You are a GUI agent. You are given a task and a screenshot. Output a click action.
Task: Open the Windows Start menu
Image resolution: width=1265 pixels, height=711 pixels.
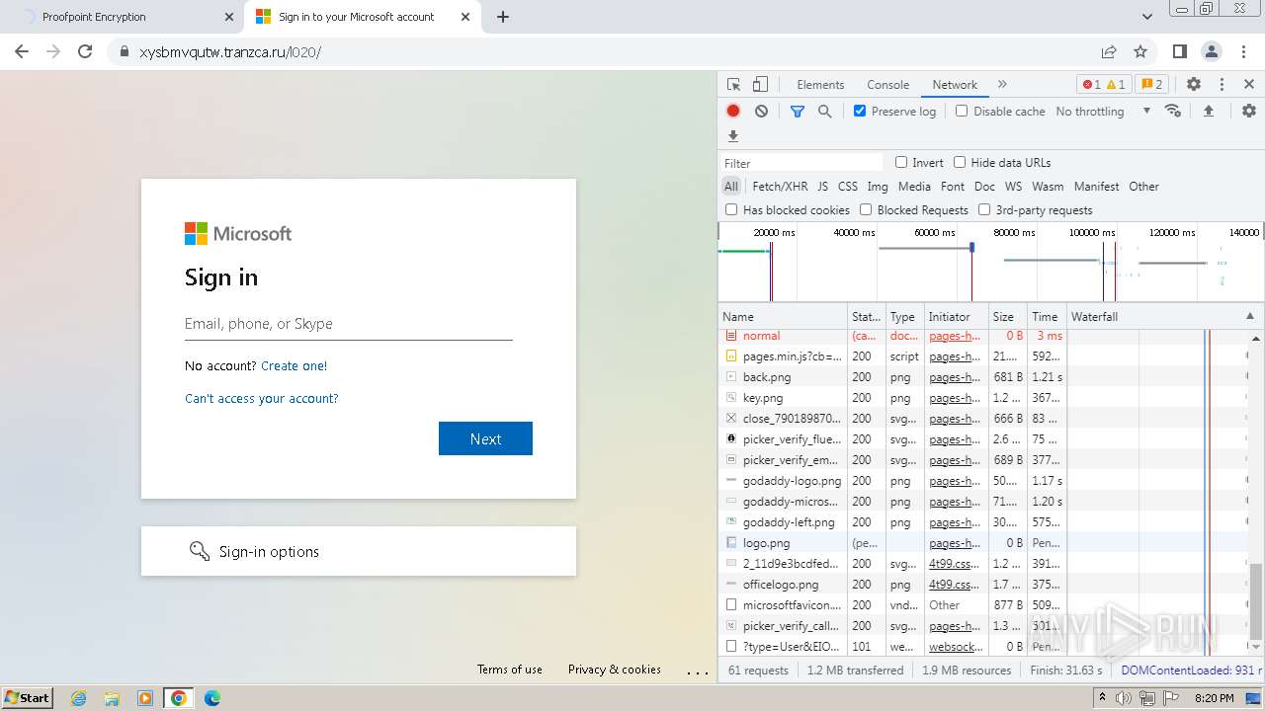tap(27, 698)
